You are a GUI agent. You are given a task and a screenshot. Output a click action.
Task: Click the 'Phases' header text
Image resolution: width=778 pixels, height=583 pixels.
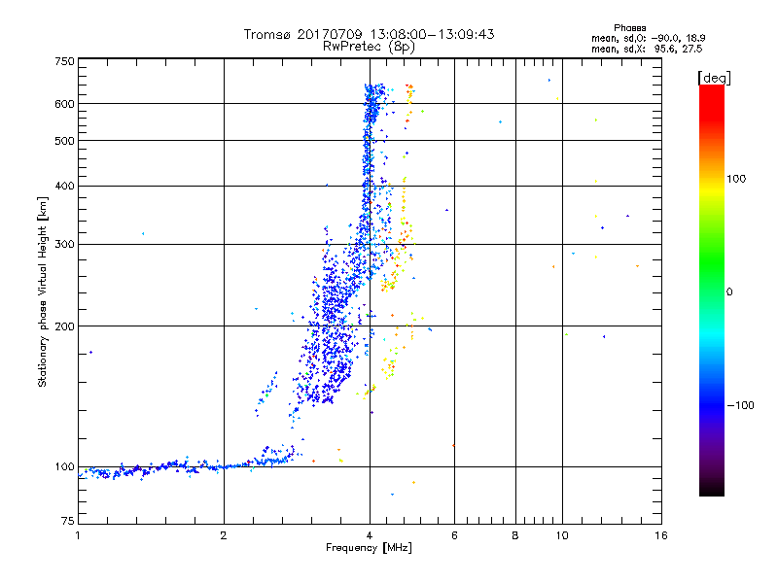[629, 28]
